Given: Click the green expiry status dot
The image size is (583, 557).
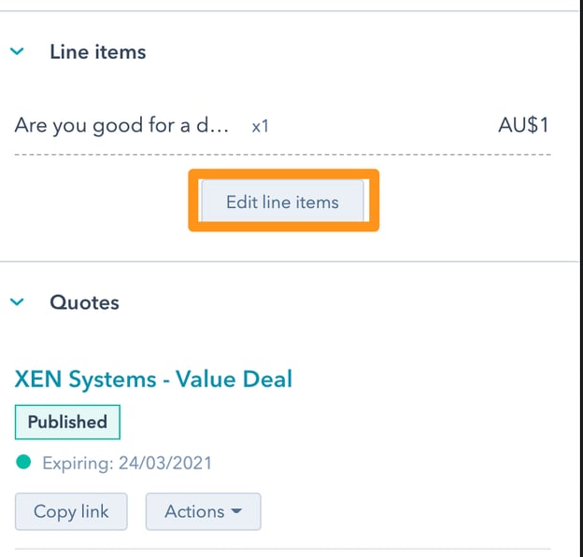Looking at the screenshot, I should [x=23, y=462].
